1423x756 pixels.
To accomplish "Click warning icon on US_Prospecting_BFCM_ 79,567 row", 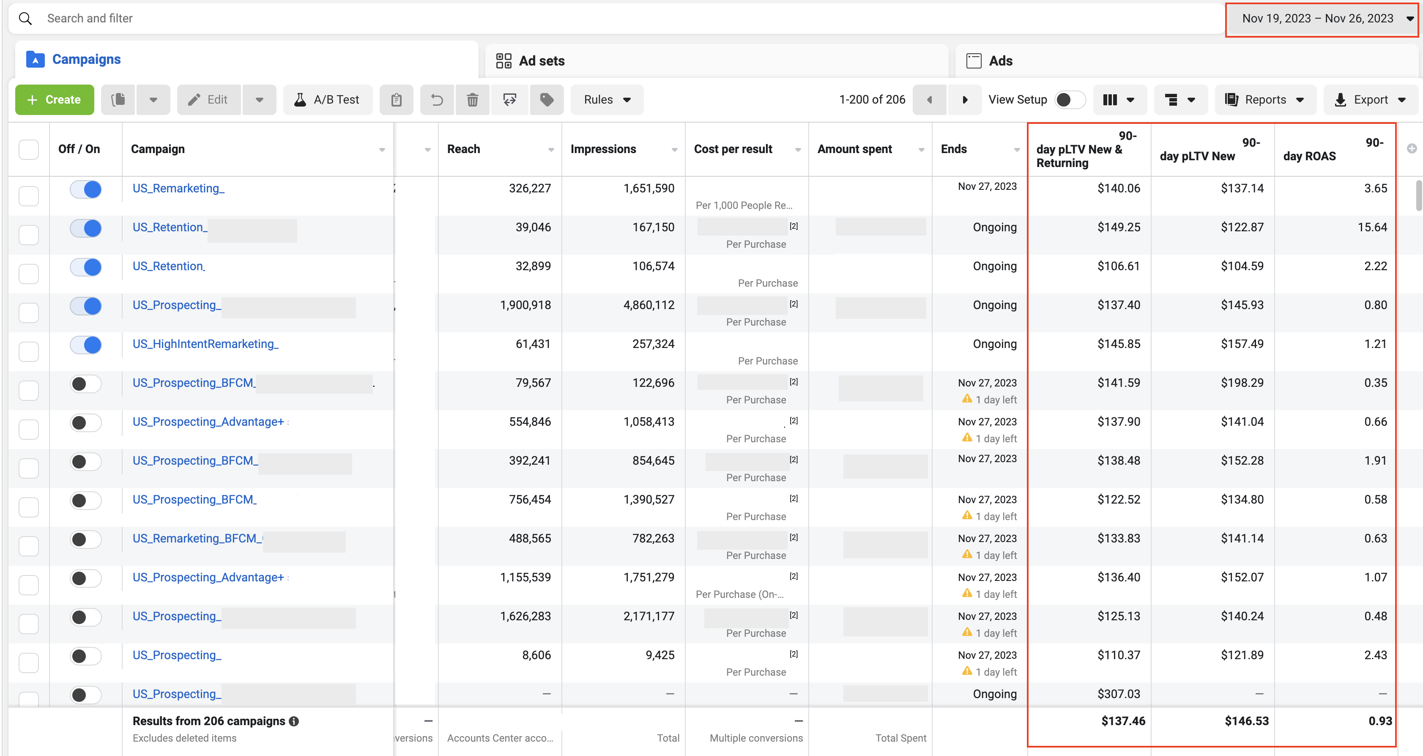I will [x=967, y=398].
